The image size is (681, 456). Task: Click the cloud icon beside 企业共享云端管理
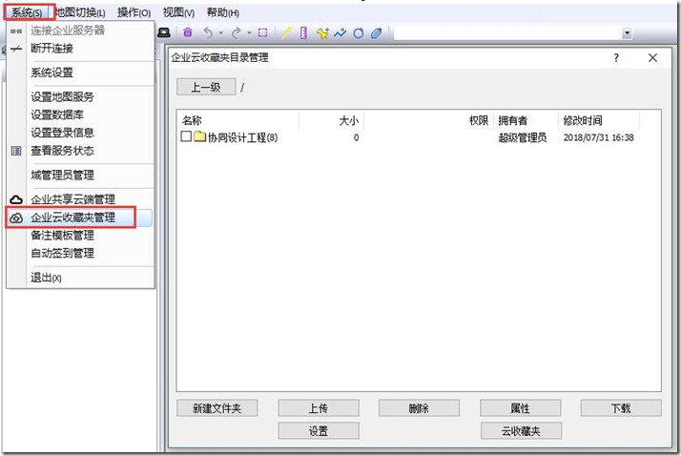[16, 199]
